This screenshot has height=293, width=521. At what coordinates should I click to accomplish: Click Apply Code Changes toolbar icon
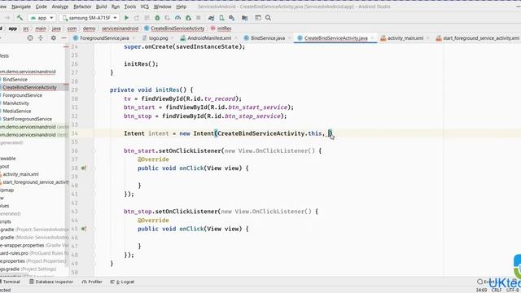[x=147, y=18]
